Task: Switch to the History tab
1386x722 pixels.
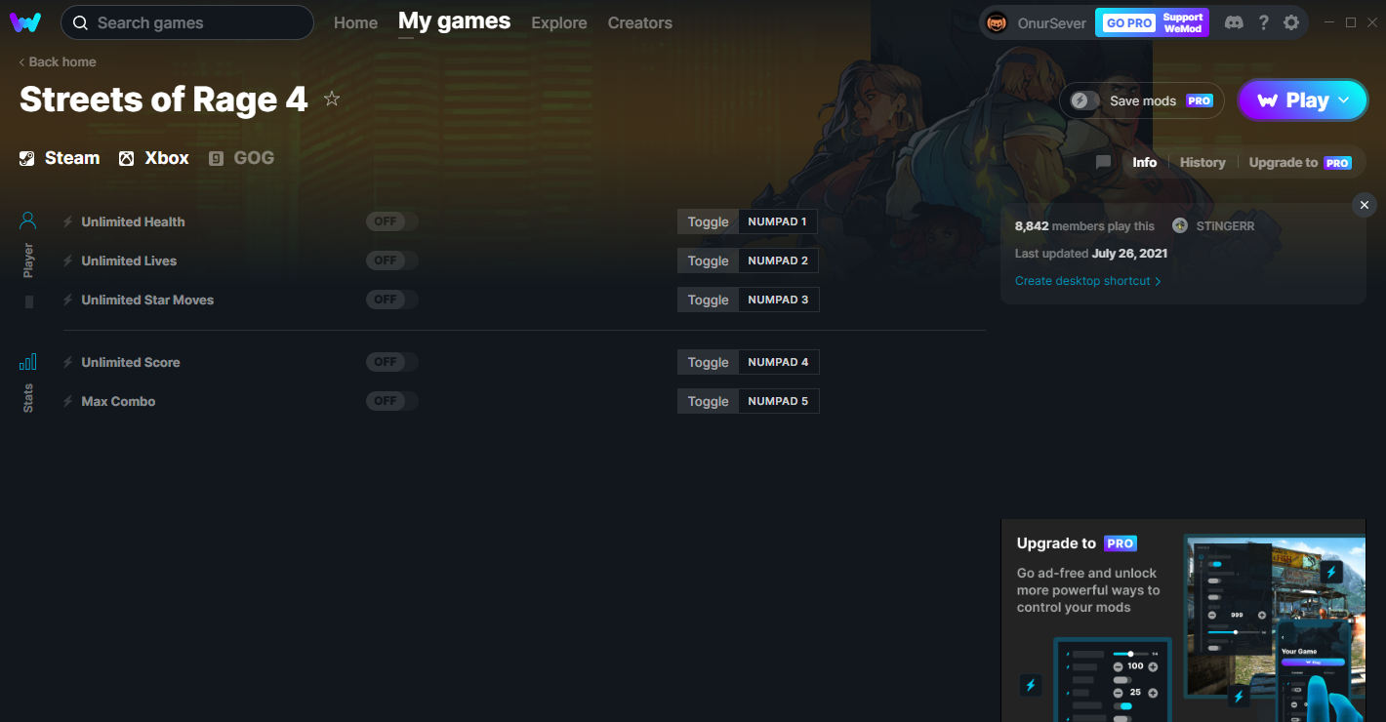Action: pos(1203,162)
